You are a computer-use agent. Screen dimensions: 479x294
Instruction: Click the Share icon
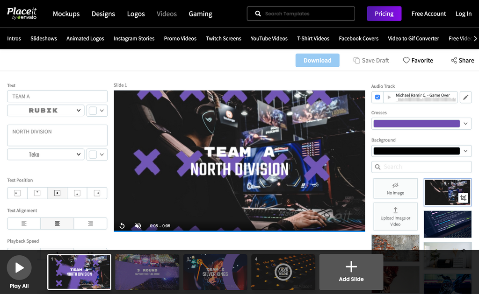[454, 61]
